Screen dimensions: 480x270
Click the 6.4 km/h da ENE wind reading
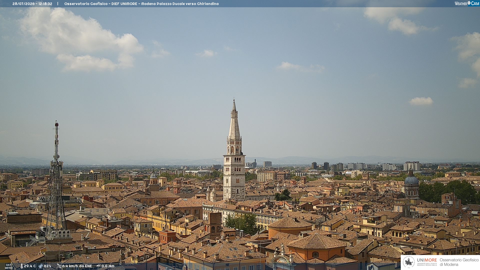(77, 266)
